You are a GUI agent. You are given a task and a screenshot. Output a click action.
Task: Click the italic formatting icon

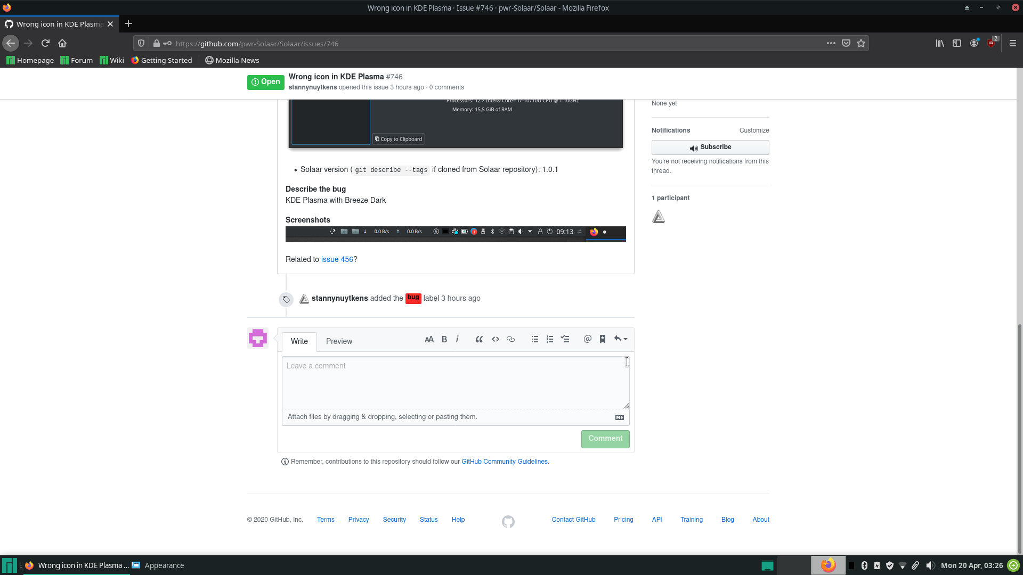[x=457, y=340]
